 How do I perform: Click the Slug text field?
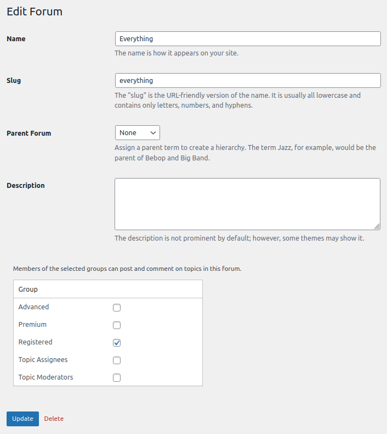tap(247, 80)
